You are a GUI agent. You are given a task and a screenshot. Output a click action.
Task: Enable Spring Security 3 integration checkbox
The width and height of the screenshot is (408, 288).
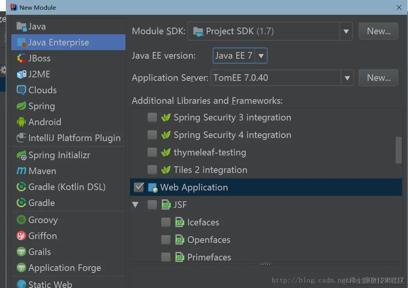tap(152, 117)
